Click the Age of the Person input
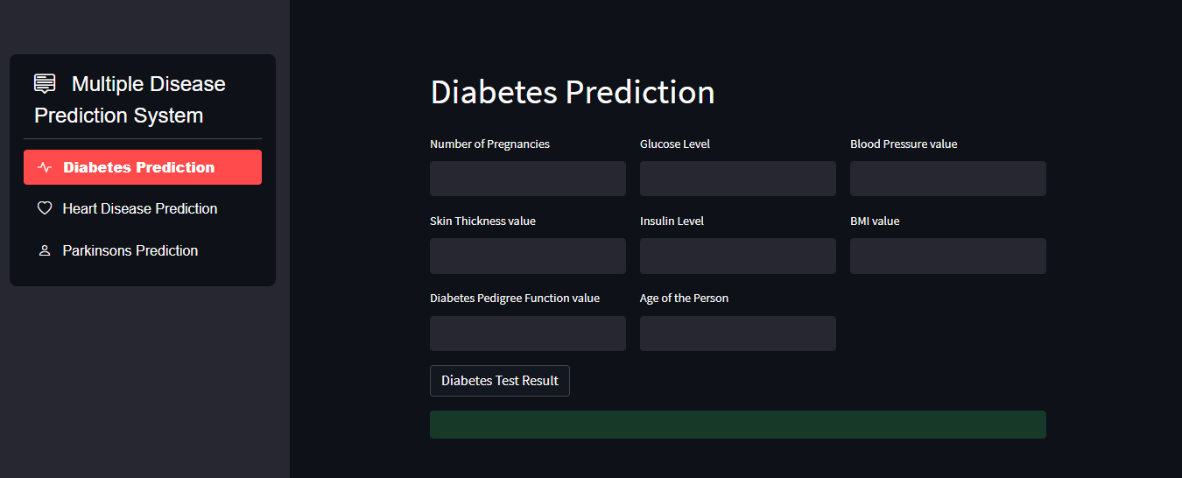Viewport: 1182px width, 478px height. pyautogui.click(x=738, y=334)
